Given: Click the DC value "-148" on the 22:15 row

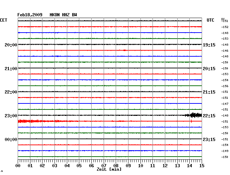Looking at the screenshot, I should [225, 115].
